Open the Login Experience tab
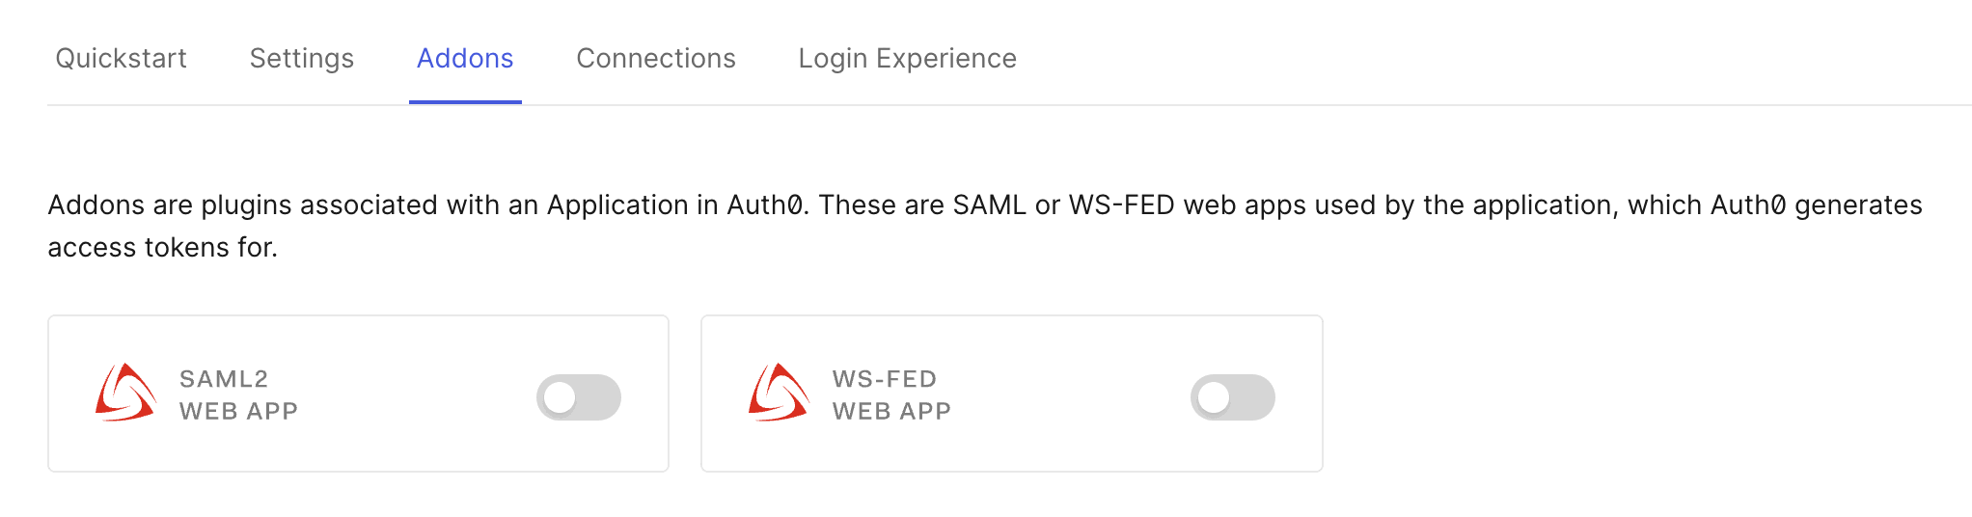 (907, 59)
